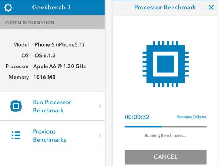Select the iOS 6.1.3 version text
Viewport: 219px width, 166px height.
pos(45,55)
